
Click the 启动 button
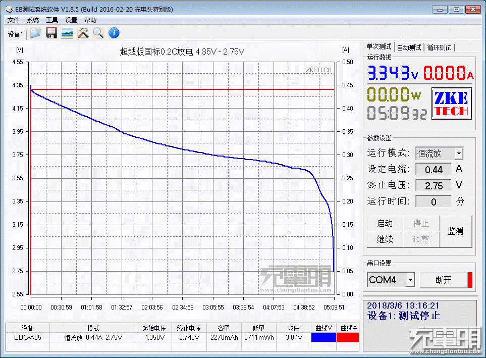(385, 223)
